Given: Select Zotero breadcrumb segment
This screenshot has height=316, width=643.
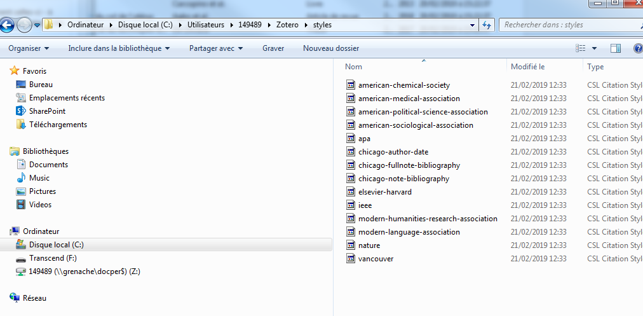Looking at the screenshot, I should coord(287,25).
